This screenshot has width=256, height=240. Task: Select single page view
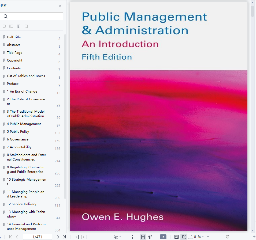click(x=143, y=237)
